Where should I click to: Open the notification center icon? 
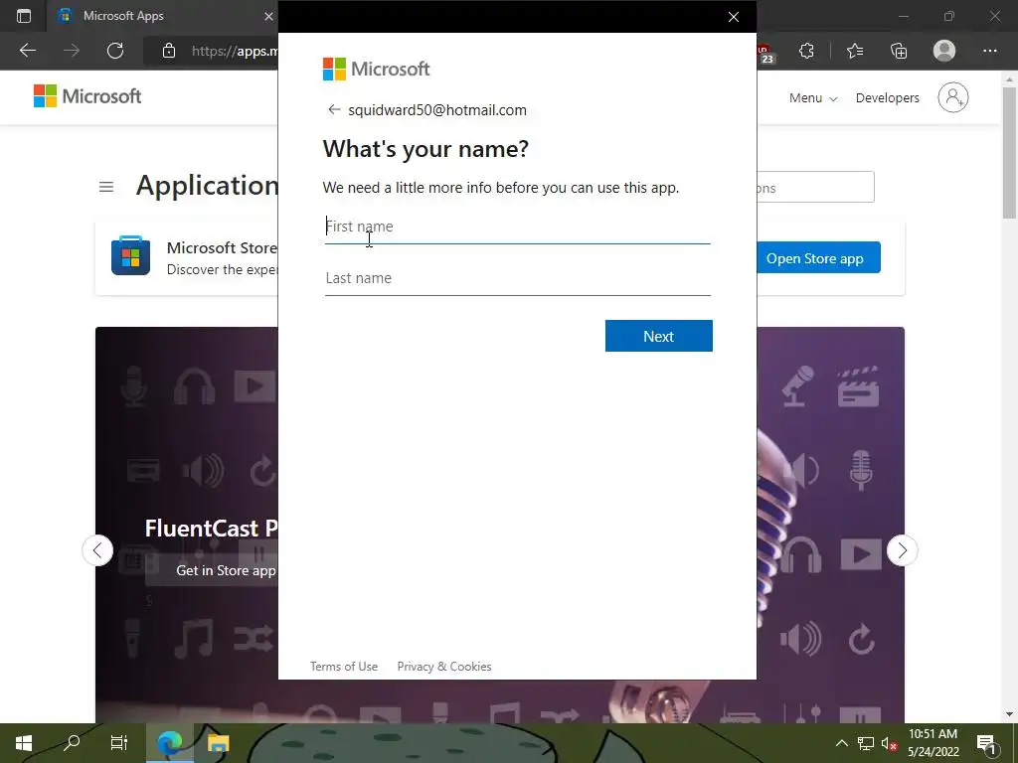coord(986,743)
